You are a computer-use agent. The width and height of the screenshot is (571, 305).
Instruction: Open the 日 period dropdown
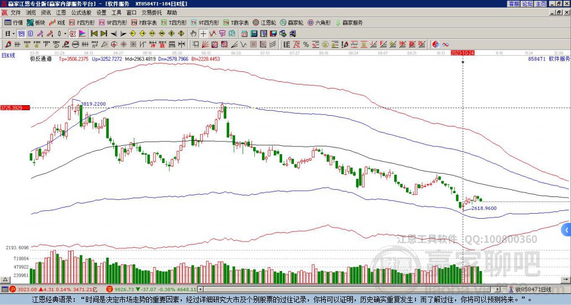(x=10, y=34)
